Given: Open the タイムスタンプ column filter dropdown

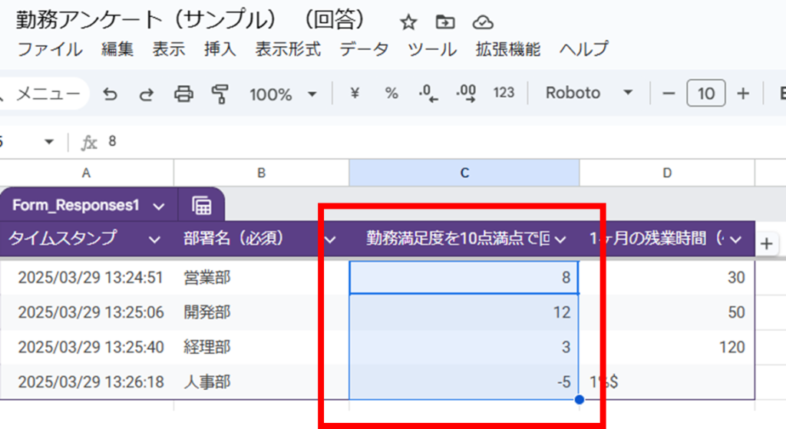Looking at the screenshot, I should (154, 239).
